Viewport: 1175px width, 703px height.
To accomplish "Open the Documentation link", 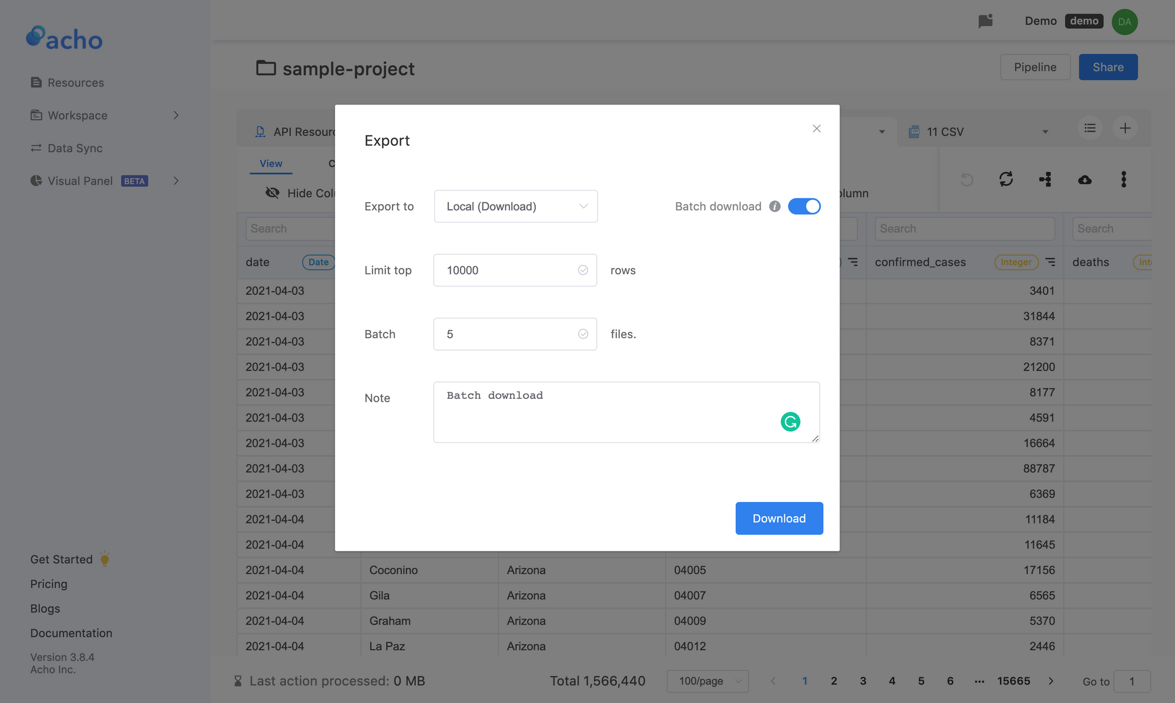I will pyautogui.click(x=71, y=633).
